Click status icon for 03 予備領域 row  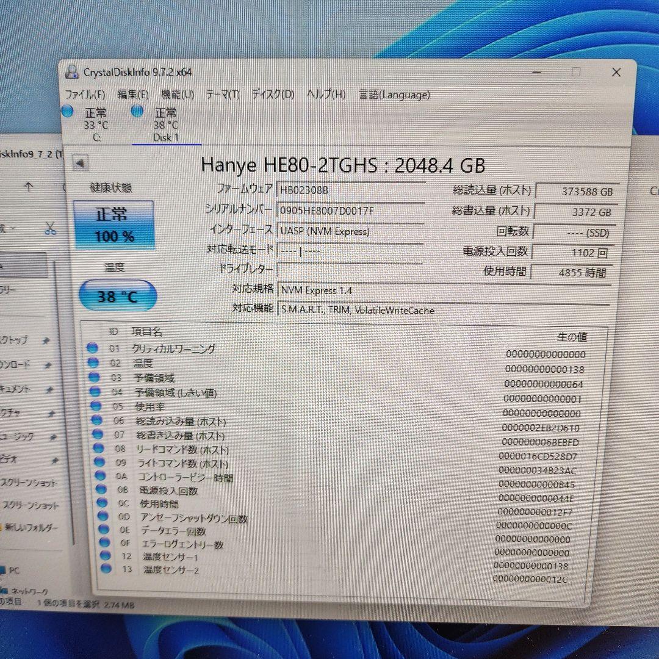pos(94,377)
